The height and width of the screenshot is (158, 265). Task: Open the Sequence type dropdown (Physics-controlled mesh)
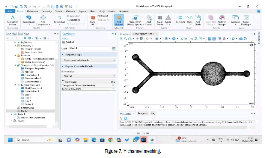(89, 60)
